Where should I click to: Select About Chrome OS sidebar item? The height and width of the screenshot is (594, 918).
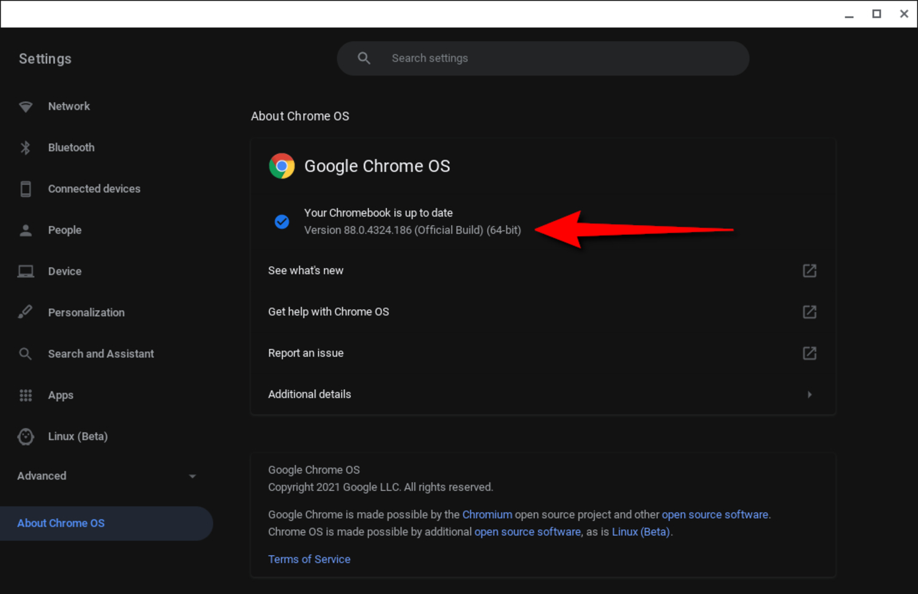106,524
